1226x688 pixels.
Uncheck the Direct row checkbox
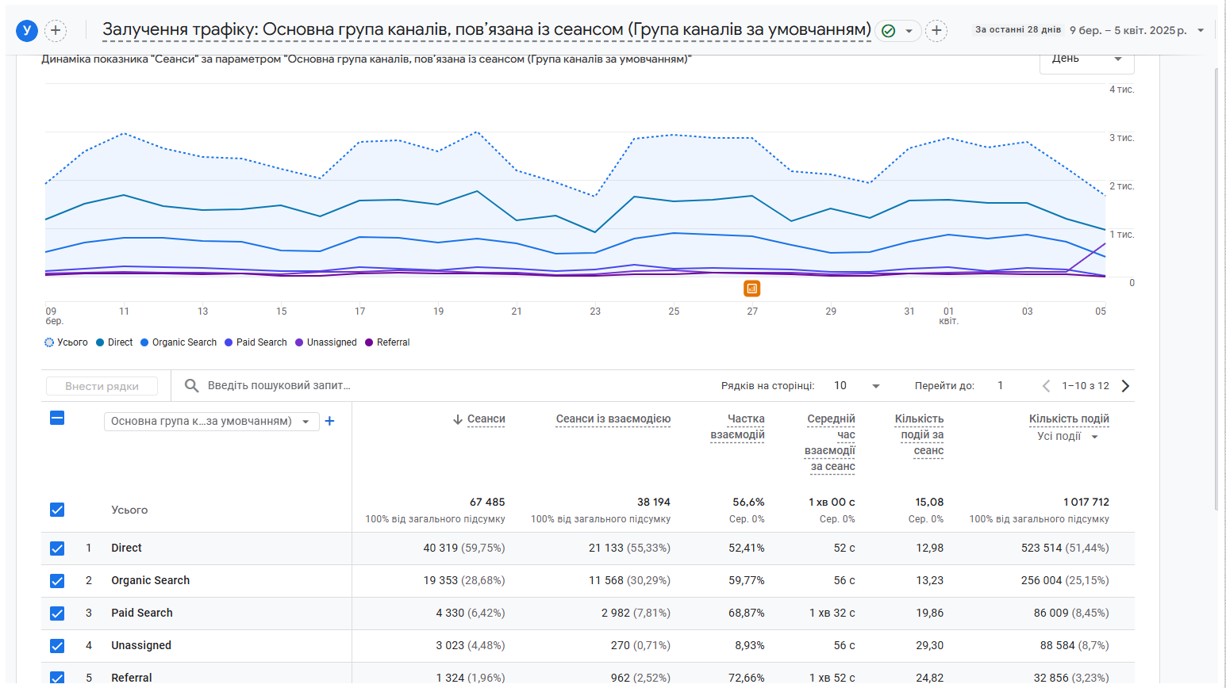[x=57, y=548]
